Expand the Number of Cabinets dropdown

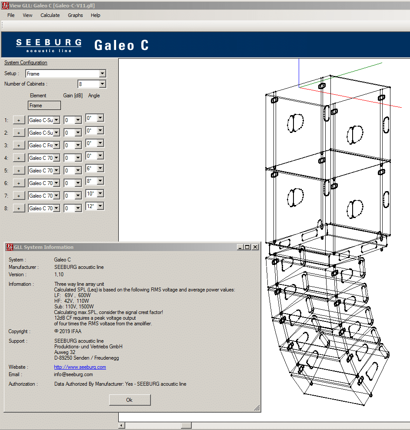103,84
